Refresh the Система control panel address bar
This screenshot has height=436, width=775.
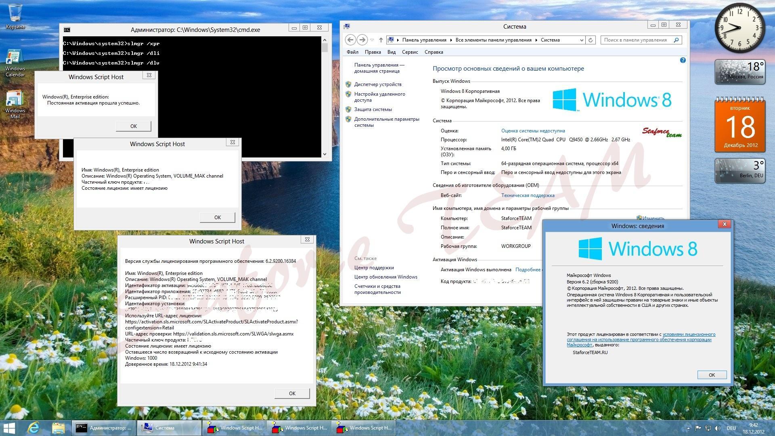pyautogui.click(x=591, y=40)
